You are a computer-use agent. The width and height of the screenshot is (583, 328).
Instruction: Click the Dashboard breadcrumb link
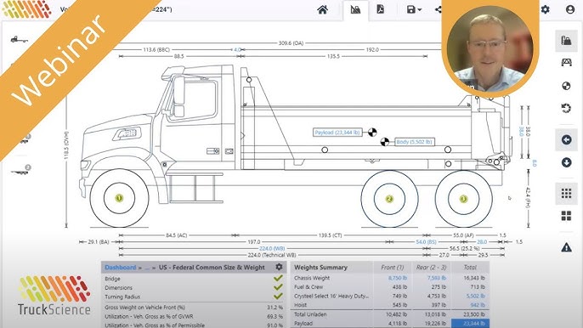(x=121, y=268)
